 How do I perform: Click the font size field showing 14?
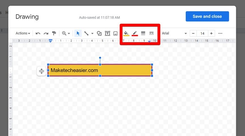click(202, 33)
